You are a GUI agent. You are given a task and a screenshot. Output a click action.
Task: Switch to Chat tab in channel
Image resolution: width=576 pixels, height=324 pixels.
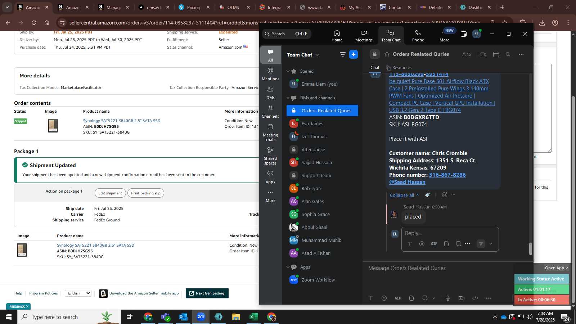375,68
